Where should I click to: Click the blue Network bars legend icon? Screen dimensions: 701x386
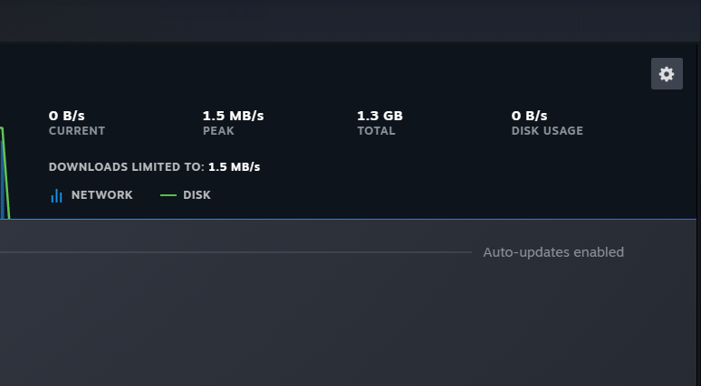[56, 195]
